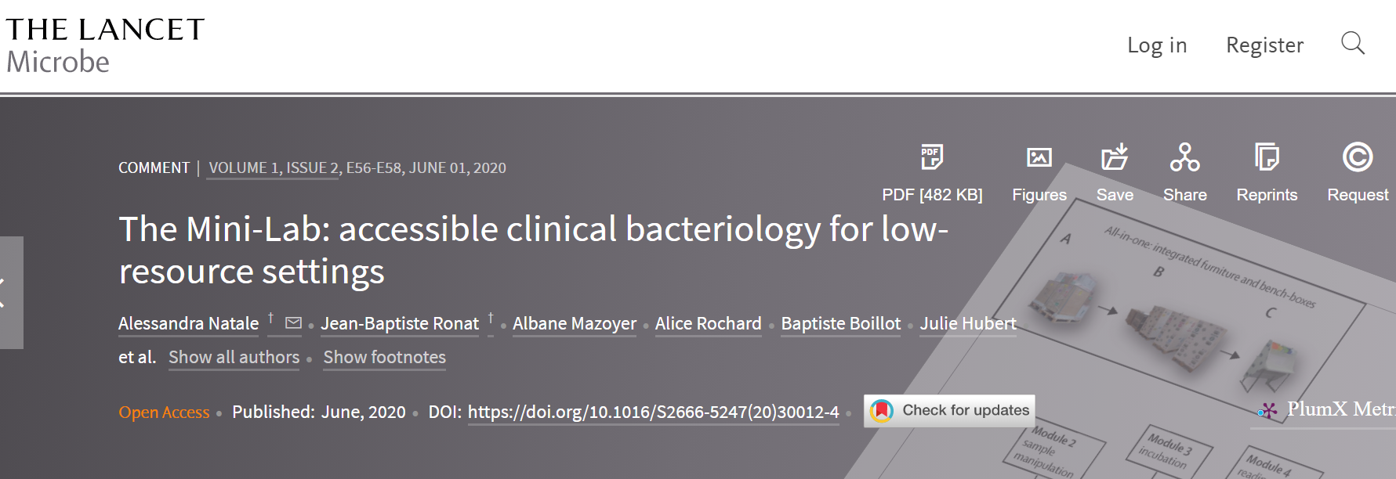1396x479 pixels.
Task: Open Volume 1, Issue 2 link
Action: point(274,168)
